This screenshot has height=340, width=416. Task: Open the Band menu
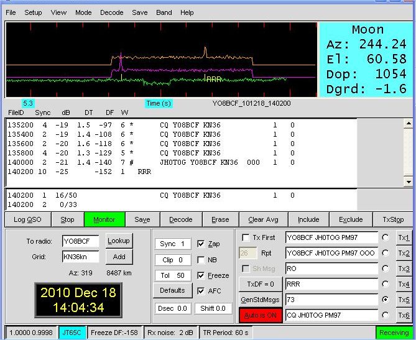[164, 12]
